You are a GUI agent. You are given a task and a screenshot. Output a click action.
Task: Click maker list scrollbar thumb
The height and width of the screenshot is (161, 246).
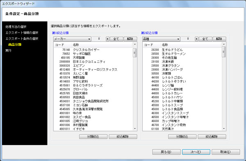pos(135,53)
